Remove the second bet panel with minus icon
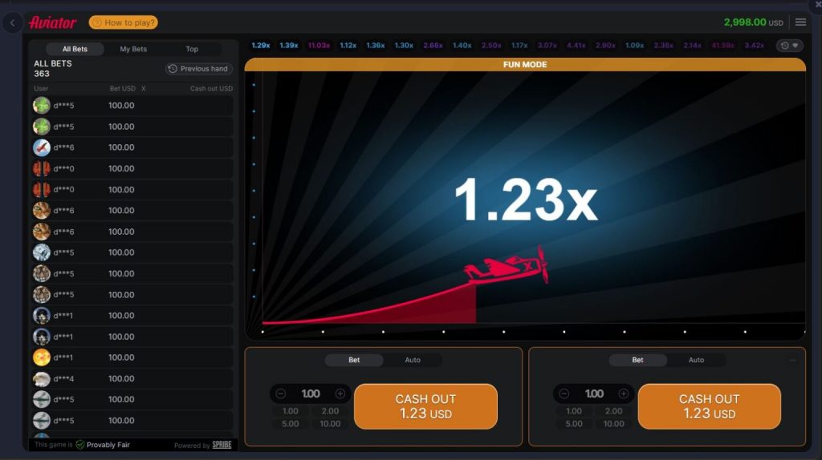Viewport: 822px width, 460px height. click(792, 360)
